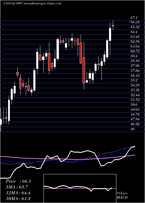Click the 12MA : 64.4 readout
Viewport: 145px width, 203px height.
click(x=18, y=193)
